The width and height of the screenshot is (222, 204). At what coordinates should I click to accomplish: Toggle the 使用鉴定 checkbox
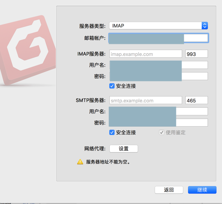(162, 132)
